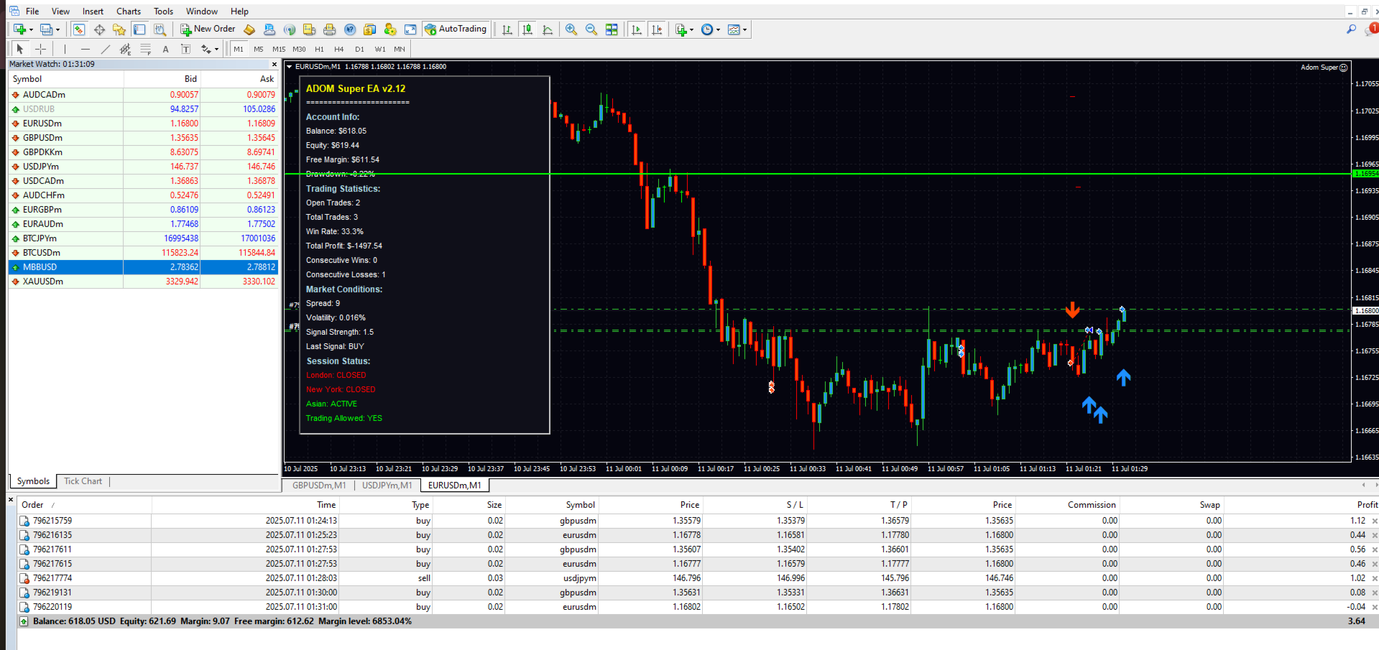The height and width of the screenshot is (650, 1379).
Task: Select the Text Label tool
Action: click(186, 49)
